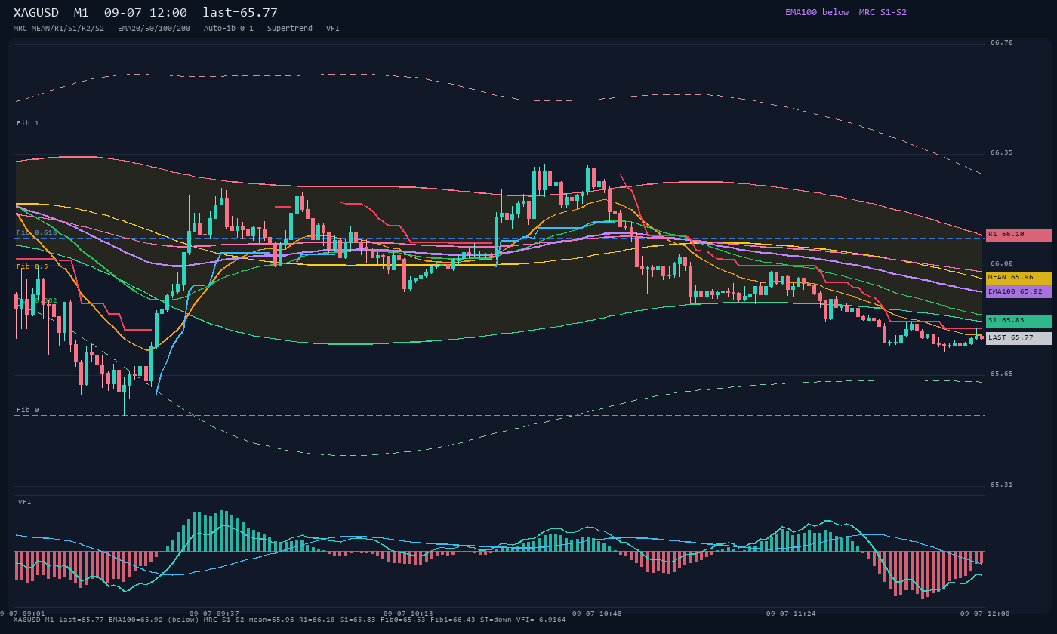
Task: Click the purple 'EMA100 65.92' price tag
Action: point(1018,291)
